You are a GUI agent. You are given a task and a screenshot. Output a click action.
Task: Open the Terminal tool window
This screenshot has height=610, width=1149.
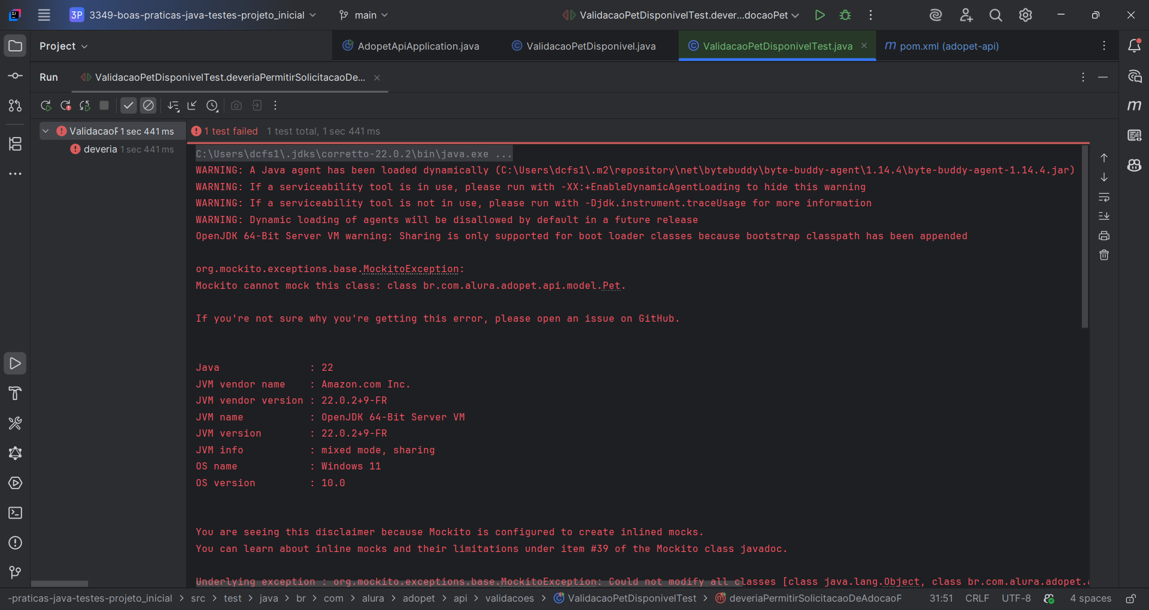click(x=15, y=513)
